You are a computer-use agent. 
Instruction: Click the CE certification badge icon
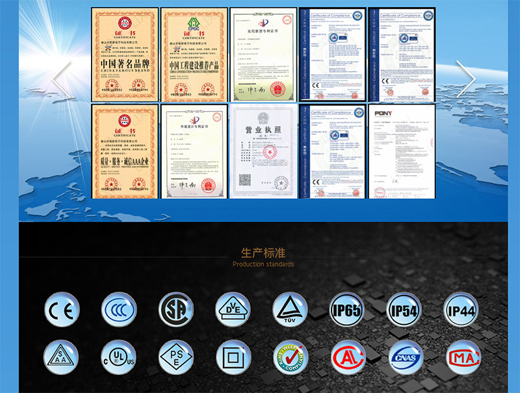[x=62, y=309]
